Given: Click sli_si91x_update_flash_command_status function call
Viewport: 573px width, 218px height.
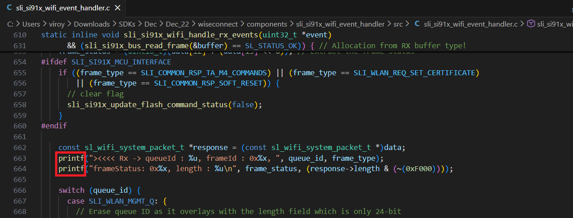Looking at the screenshot, I should click(x=147, y=104).
